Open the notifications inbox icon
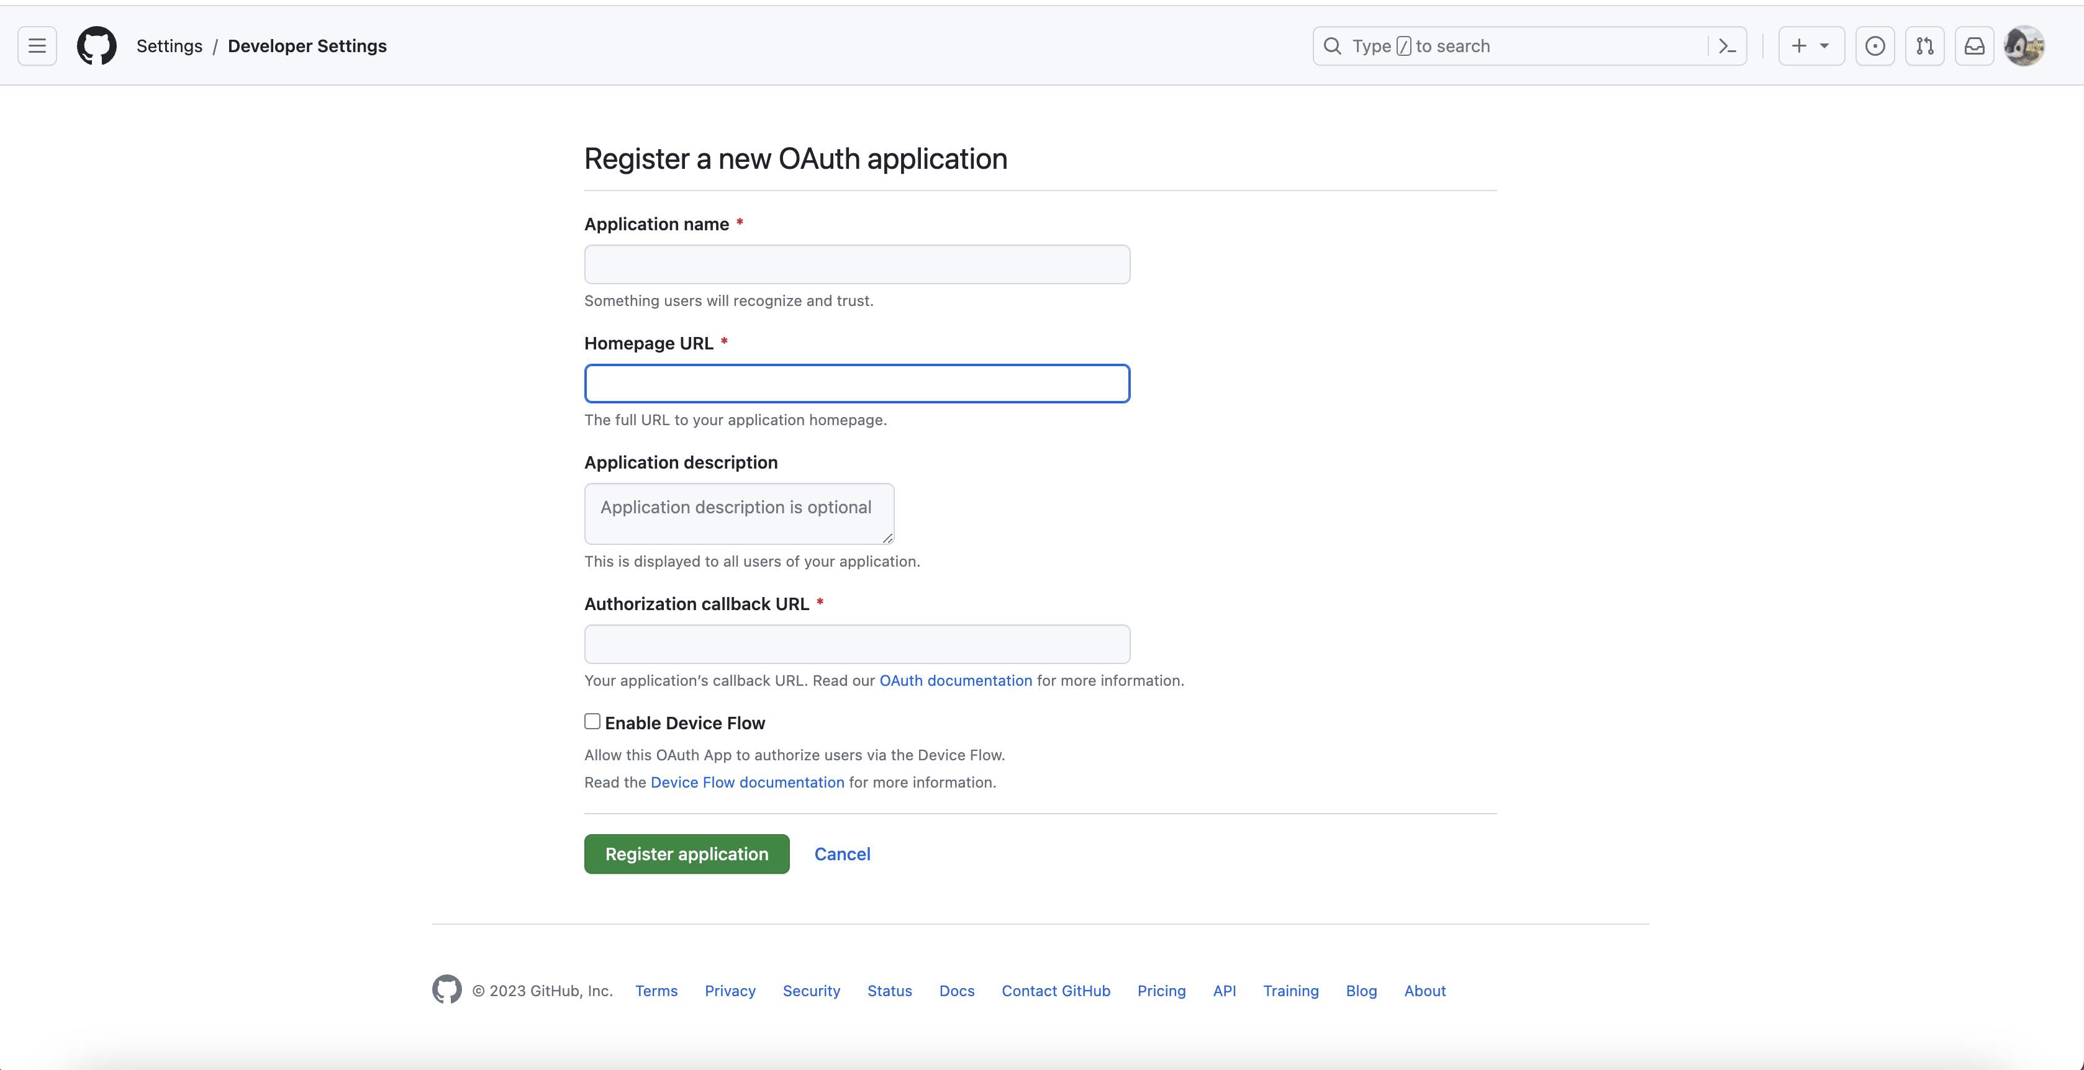 (1974, 46)
